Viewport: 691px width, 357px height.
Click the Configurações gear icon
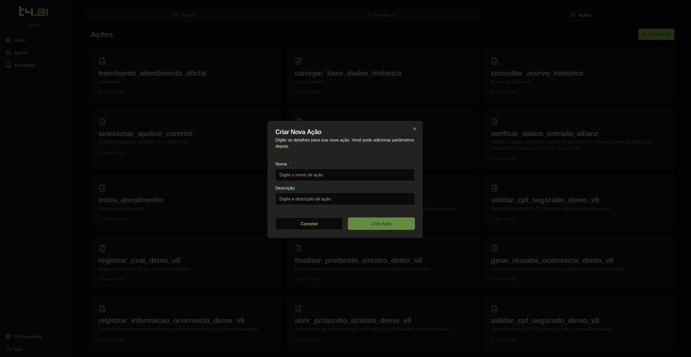[8, 336]
